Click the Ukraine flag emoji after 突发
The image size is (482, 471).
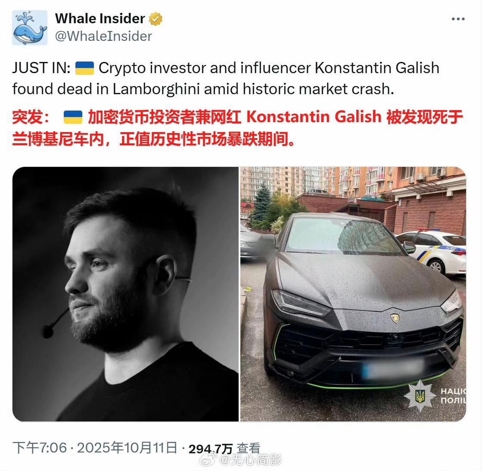coord(73,117)
